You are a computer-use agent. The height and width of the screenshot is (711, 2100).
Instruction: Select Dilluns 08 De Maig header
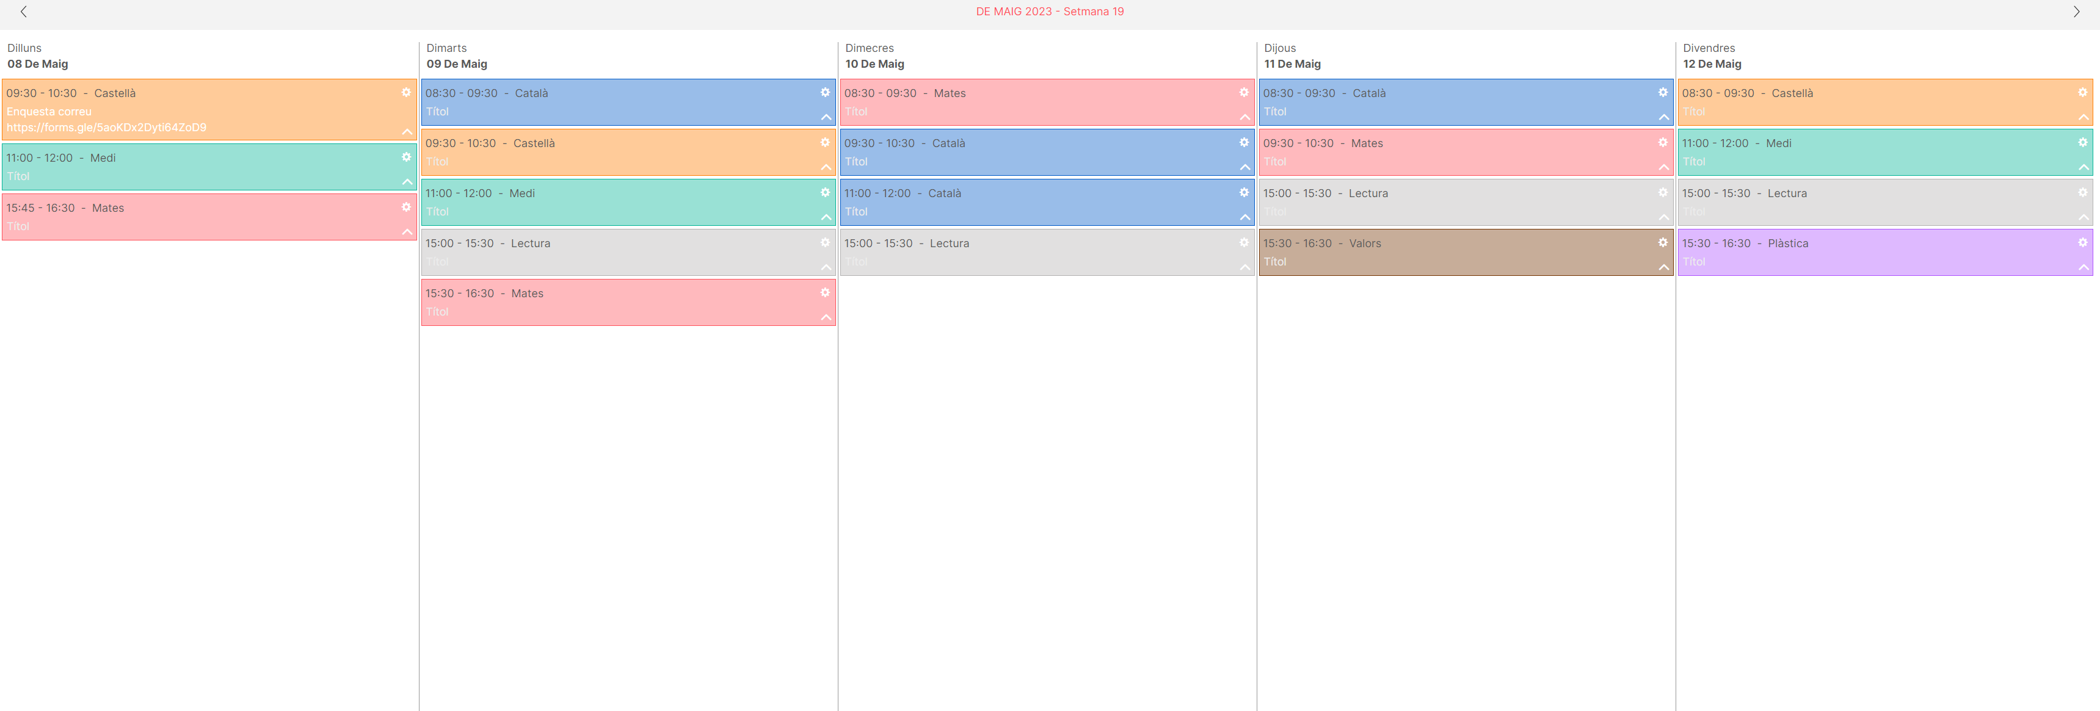coord(37,56)
